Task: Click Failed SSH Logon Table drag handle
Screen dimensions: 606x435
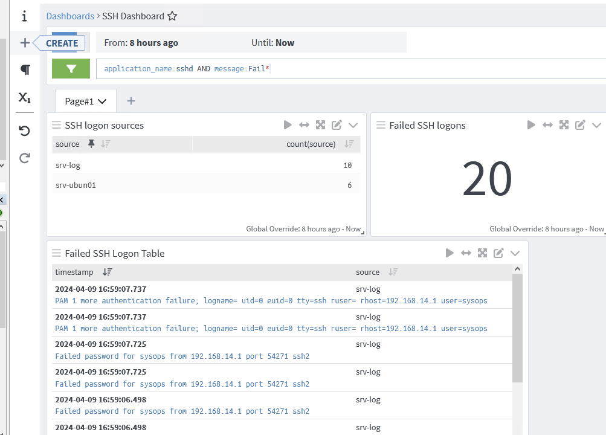Action: pyautogui.click(x=56, y=253)
